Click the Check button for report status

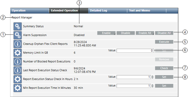coord(164,68)
